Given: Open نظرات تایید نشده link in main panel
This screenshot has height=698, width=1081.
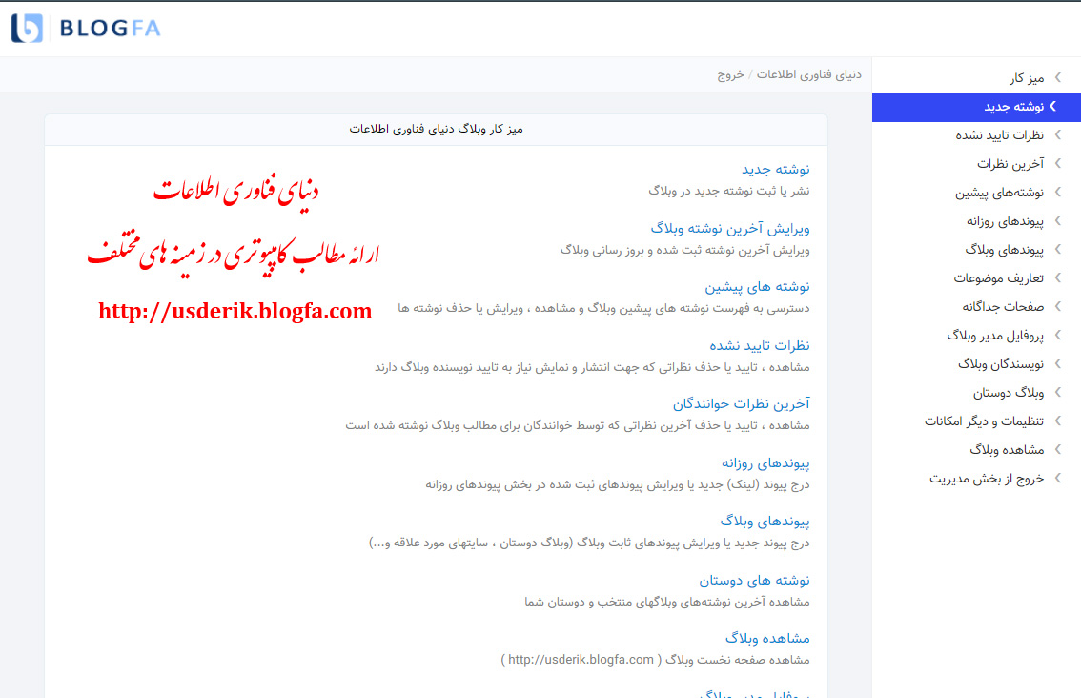Looking at the screenshot, I should (x=760, y=345).
